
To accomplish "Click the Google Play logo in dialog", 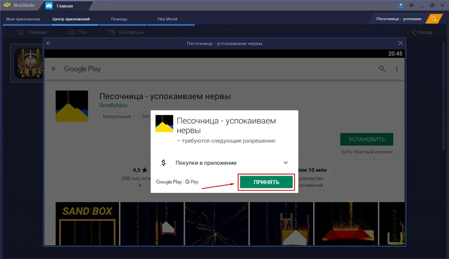I will pos(169,182).
